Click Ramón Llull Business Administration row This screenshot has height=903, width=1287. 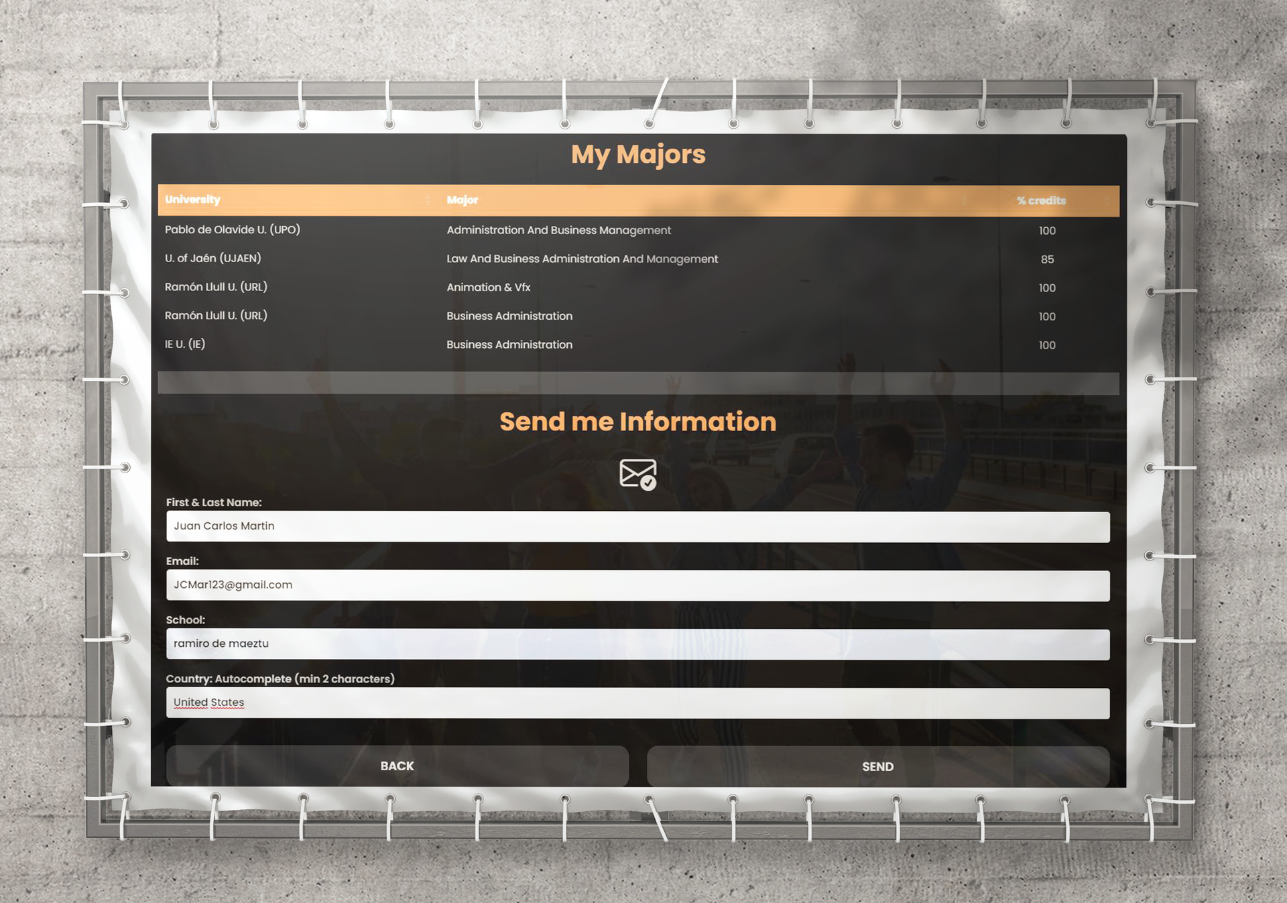509,316
